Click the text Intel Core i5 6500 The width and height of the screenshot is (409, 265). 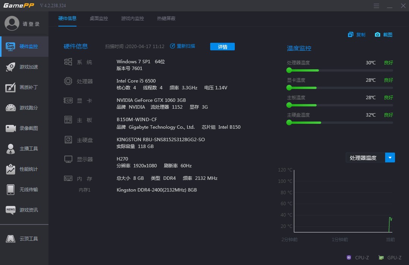[136, 81]
